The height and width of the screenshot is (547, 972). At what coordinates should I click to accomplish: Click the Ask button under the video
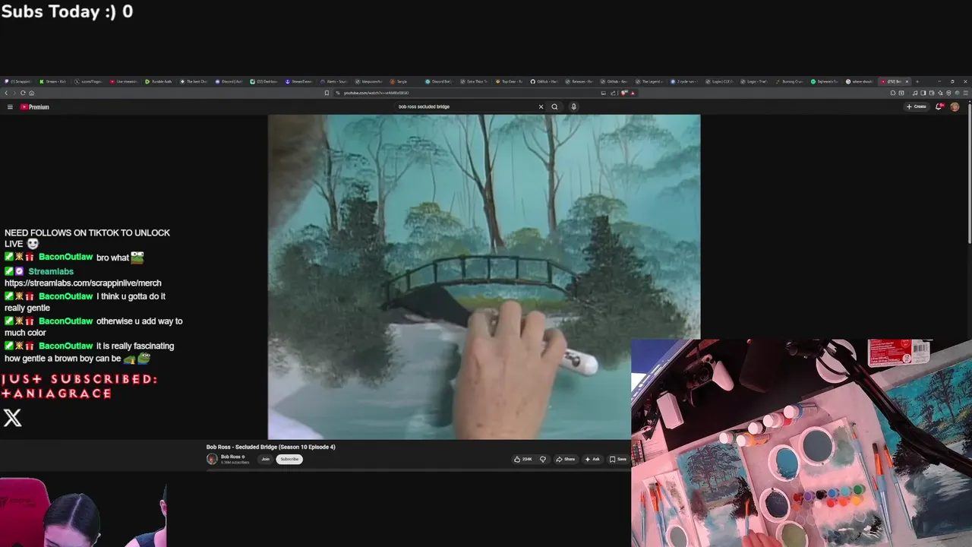coord(592,459)
